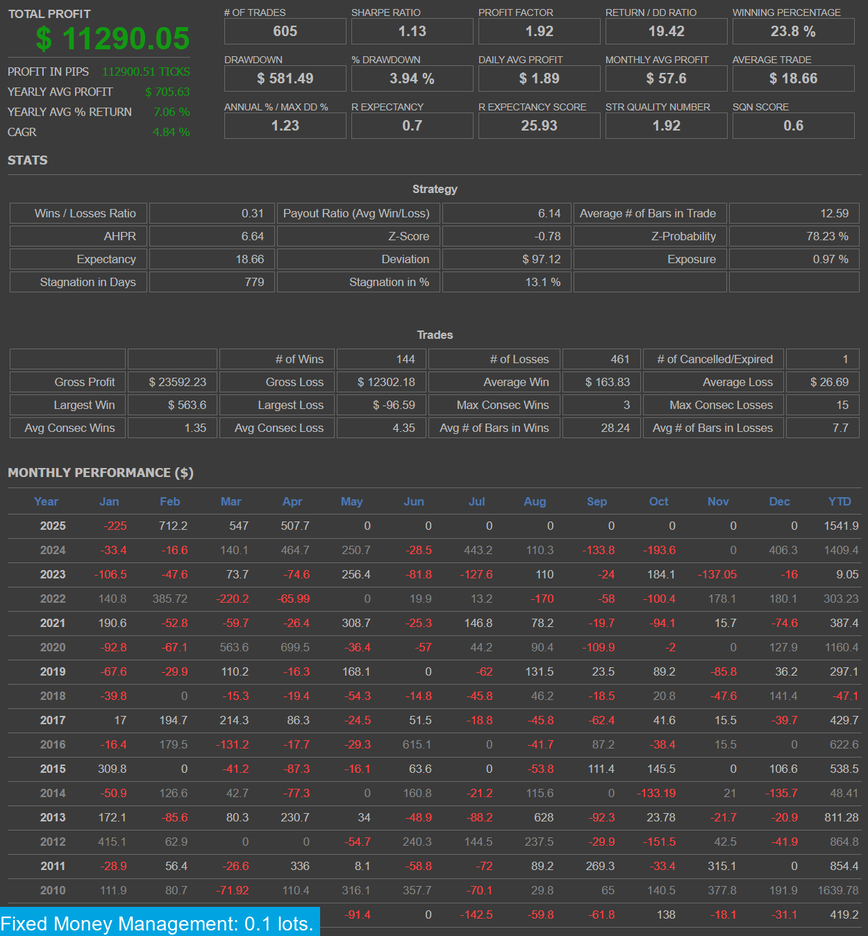Screen dimensions: 868x936
Task: Click the 2025 YTD value 1541.9
Action: 841,526
